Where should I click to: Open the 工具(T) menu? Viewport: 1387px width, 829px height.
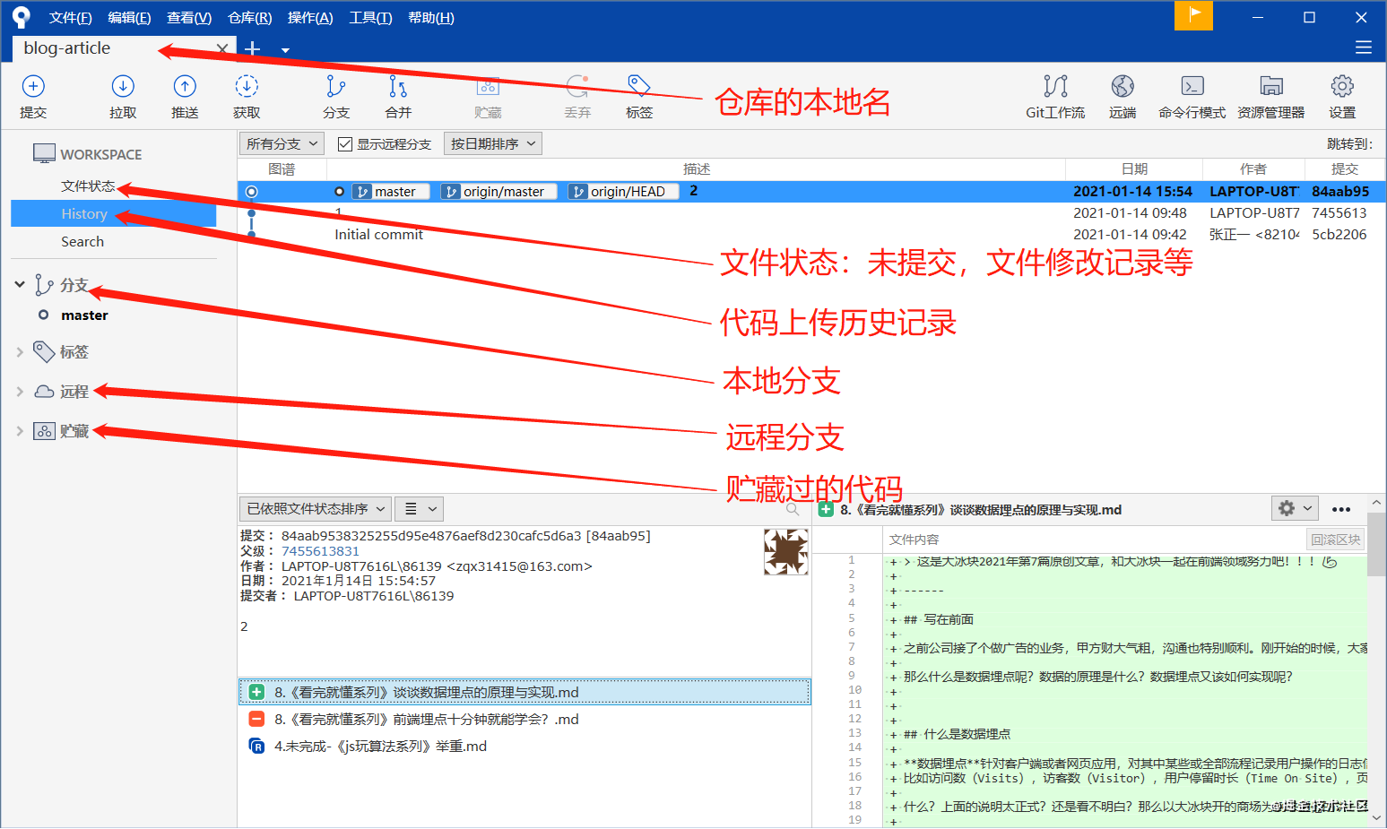coord(370,17)
